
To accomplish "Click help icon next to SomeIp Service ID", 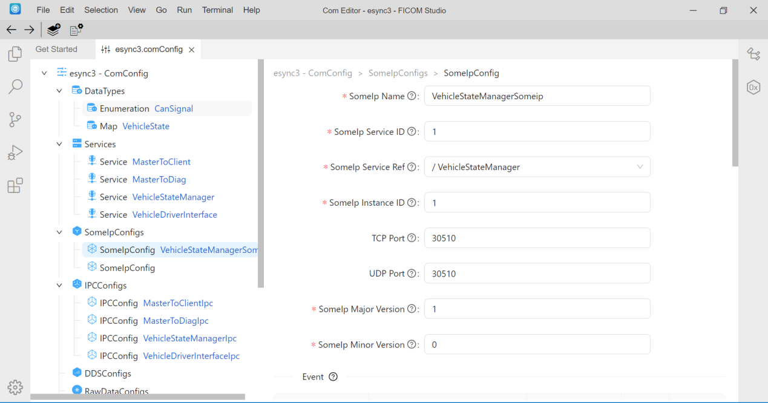I will click(412, 131).
